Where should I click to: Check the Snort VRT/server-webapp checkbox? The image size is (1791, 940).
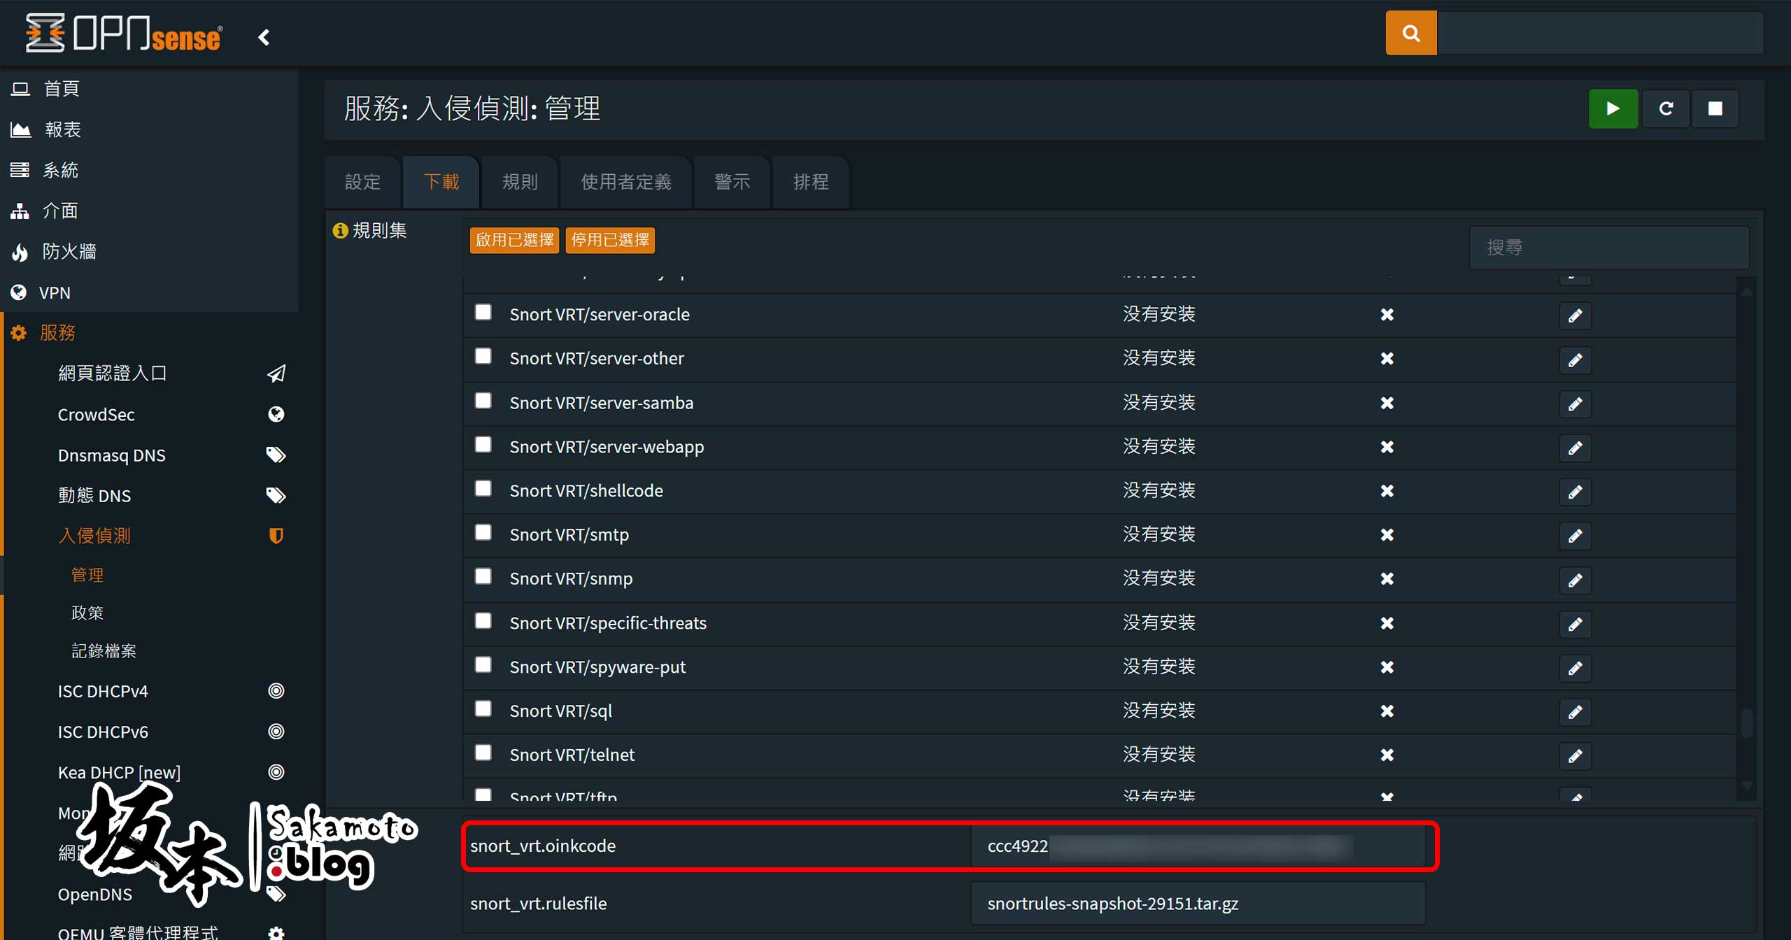point(483,444)
